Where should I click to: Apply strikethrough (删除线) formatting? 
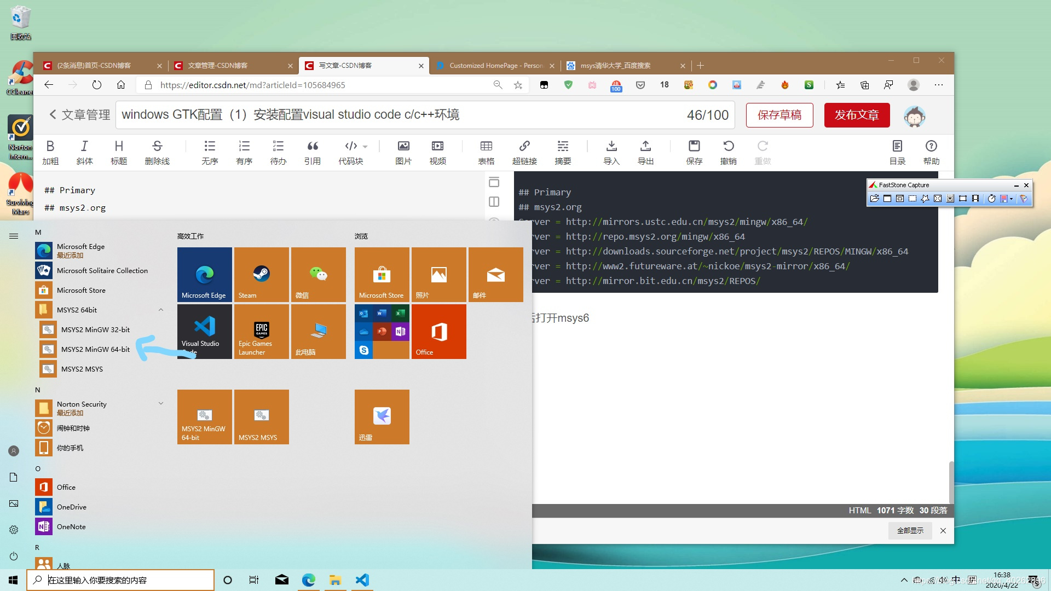(157, 152)
